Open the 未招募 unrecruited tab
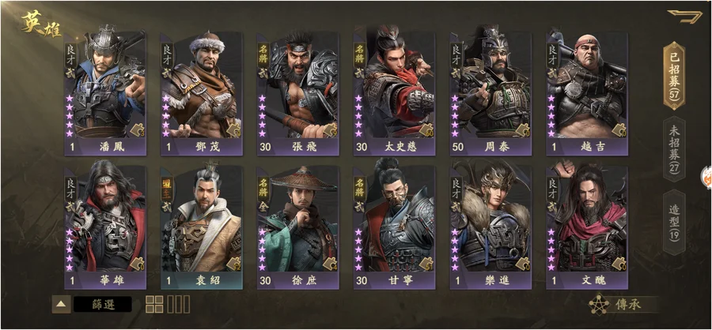 click(674, 149)
